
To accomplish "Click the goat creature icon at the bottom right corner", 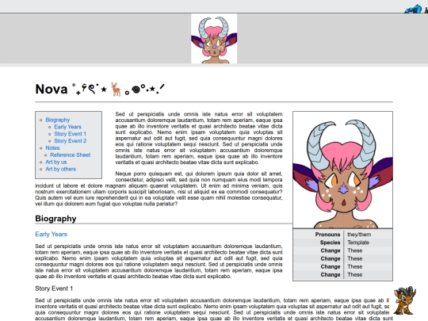I will 405,300.
